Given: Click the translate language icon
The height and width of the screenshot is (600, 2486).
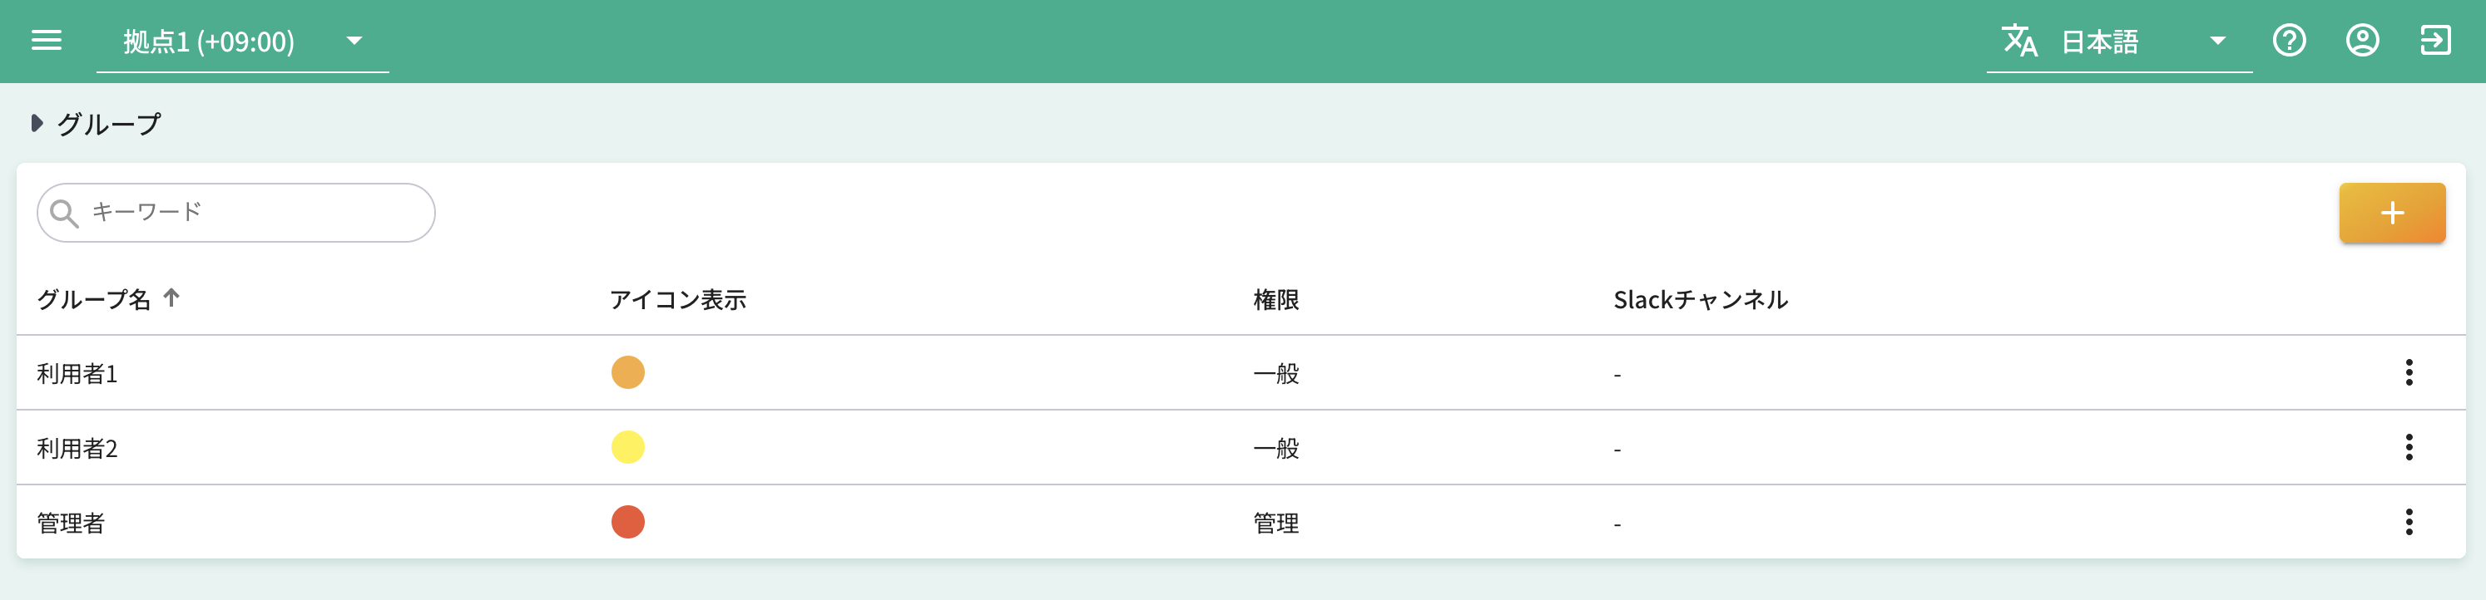Looking at the screenshot, I should pyautogui.click(x=2019, y=41).
